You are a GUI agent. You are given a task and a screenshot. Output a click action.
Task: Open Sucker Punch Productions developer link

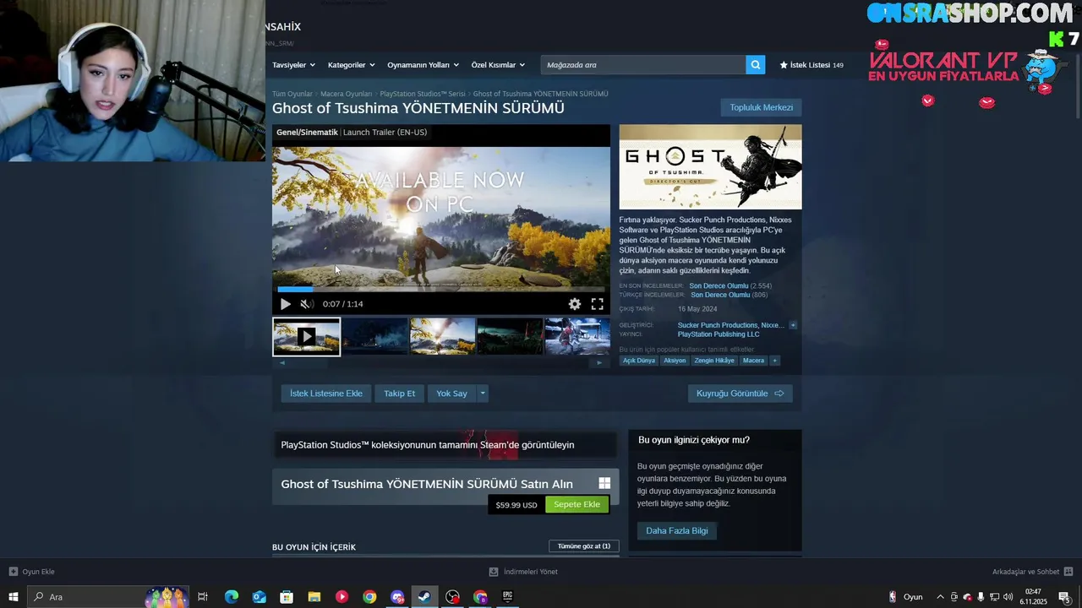point(717,325)
